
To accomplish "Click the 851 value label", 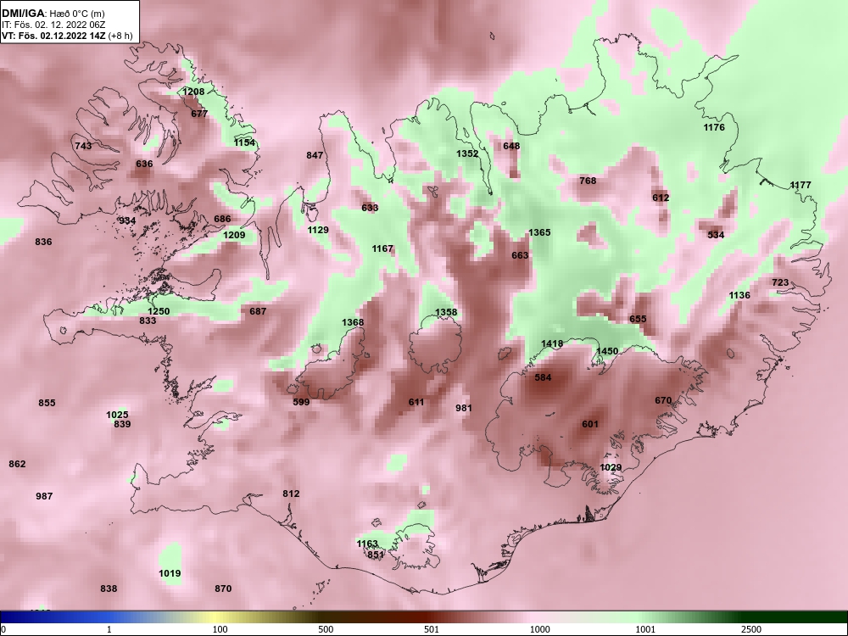I will coord(376,555).
